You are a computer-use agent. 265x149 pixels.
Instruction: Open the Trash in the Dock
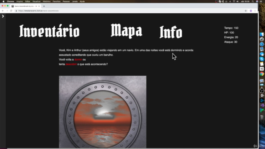tap(262, 117)
